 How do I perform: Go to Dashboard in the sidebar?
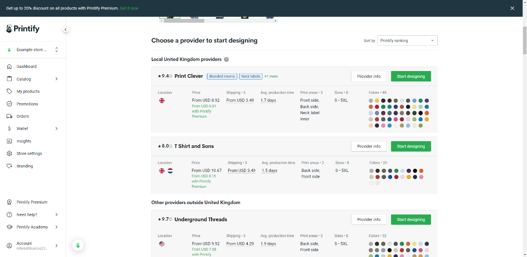(x=27, y=67)
